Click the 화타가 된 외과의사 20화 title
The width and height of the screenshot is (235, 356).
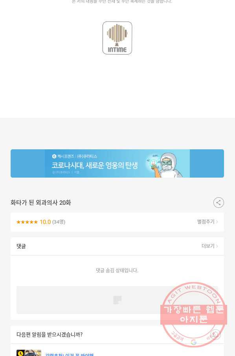click(x=41, y=202)
